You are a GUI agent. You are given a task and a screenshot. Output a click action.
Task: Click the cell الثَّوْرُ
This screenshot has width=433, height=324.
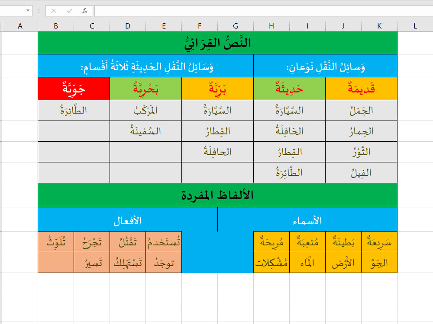(x=361, y=152)
